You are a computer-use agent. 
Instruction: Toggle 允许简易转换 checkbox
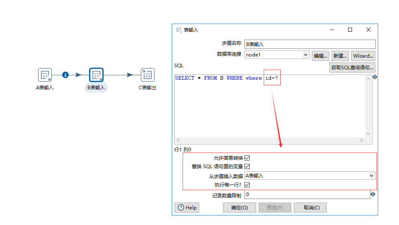[x=247, y=158]
